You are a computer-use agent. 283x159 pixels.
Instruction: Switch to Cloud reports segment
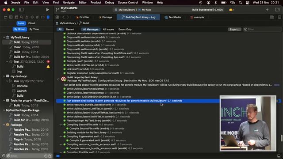point(32,23)
